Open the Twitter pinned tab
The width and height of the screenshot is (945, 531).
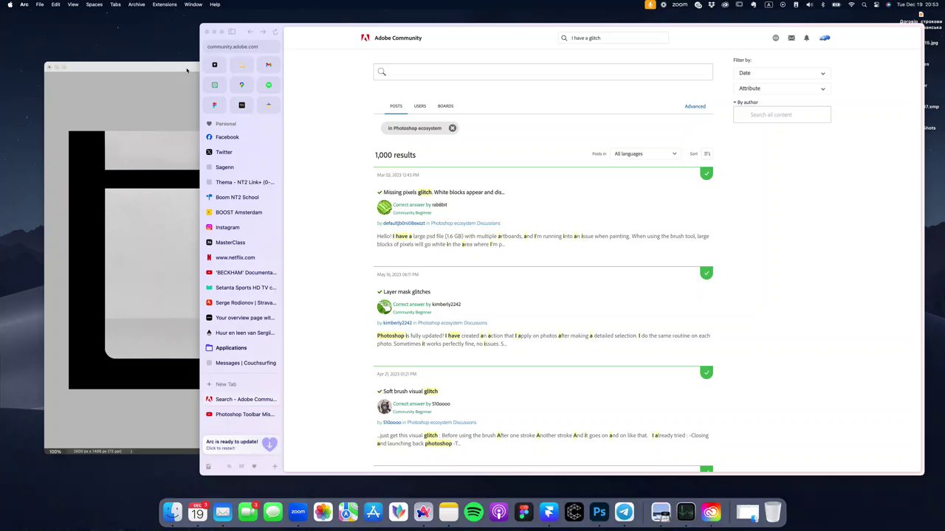click(x=241, y=152)
